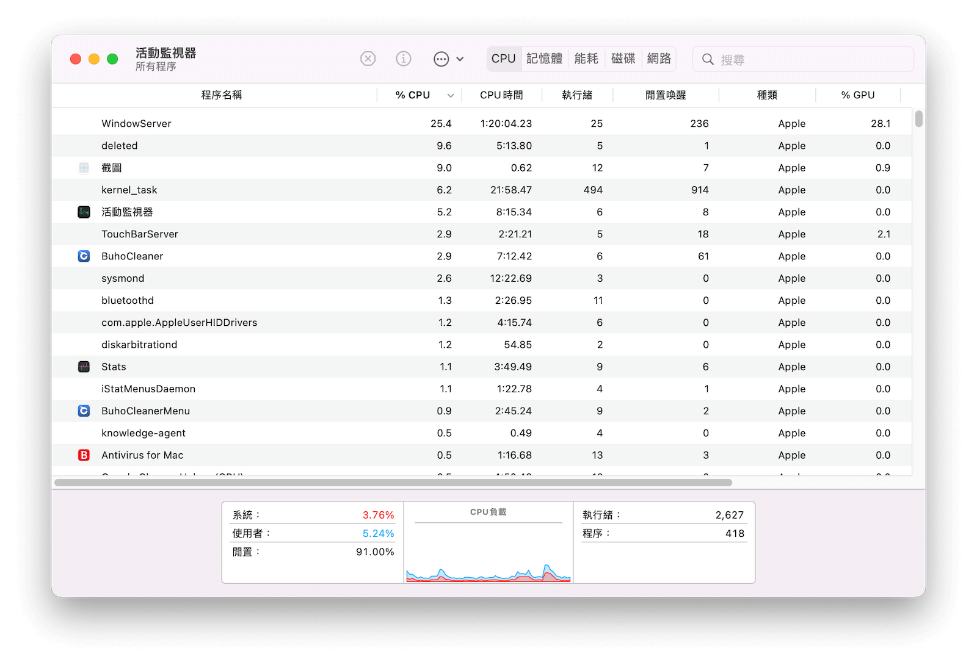Viewport: 977px width, 665px height.
Task: Sort by 閒置喚醒 column header
Action: (x=666, y=95)
